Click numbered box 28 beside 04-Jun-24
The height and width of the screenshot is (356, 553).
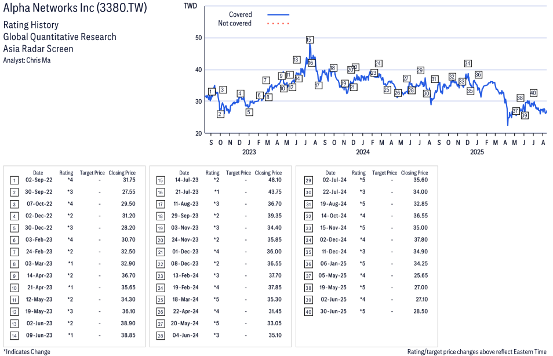(x=161, y=336)
